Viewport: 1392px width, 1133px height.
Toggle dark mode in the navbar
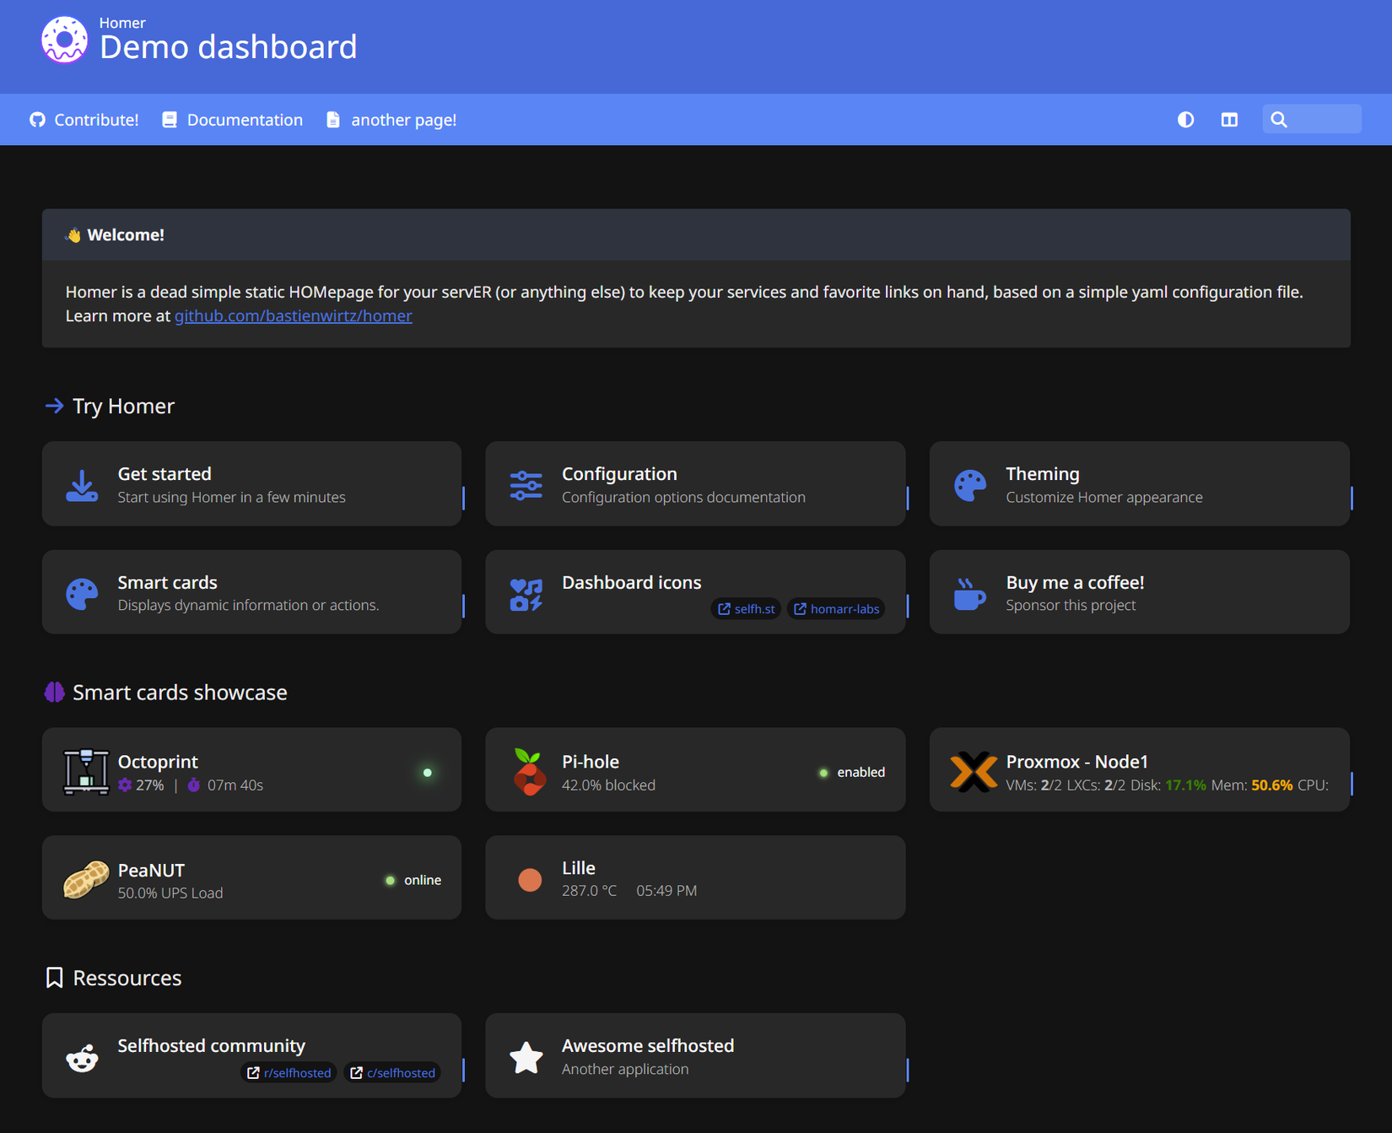coord(1185,120)
